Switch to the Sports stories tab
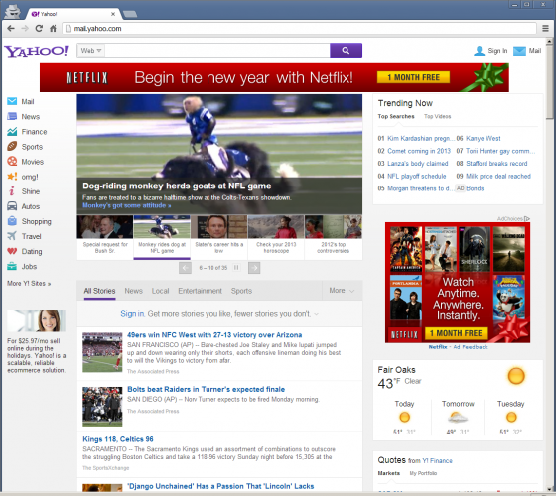Screen dimensions: 556x496 tap(241, 291)
